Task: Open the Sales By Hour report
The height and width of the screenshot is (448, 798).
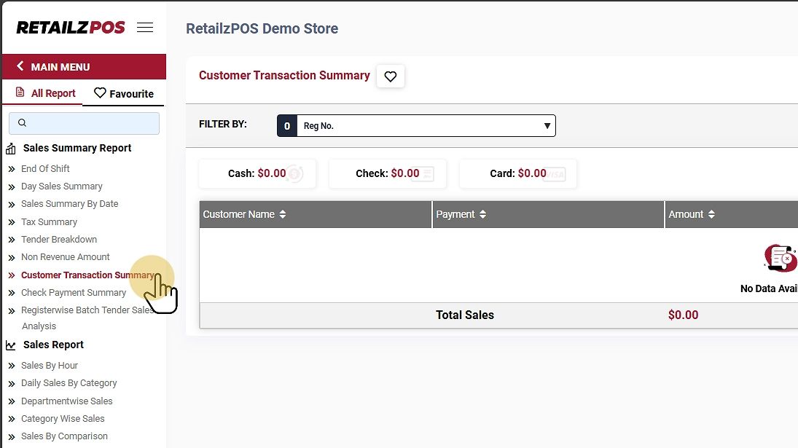Action: (49, 366)
